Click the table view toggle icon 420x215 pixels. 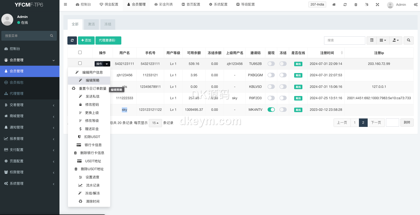pyautogui.click(x=372, y=40)
